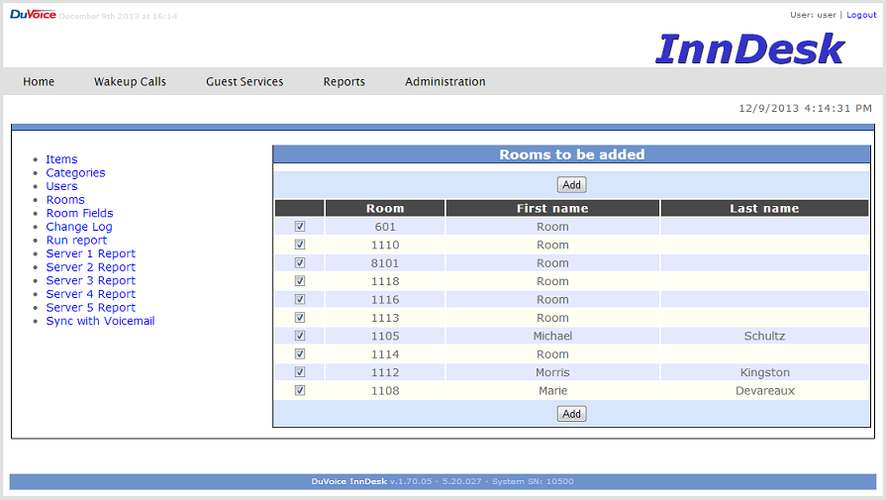Viewport: 886px width, 500px height.
Task: Click the Rooms to be added title
Action: (x=572, y=154)
